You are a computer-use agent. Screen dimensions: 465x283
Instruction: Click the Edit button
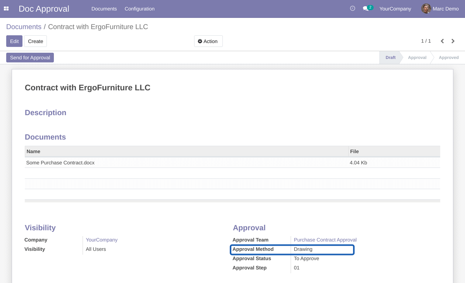[14, 41]
